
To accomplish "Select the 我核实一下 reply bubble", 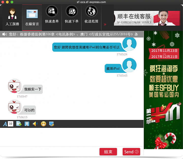I will tap(33, 89).
